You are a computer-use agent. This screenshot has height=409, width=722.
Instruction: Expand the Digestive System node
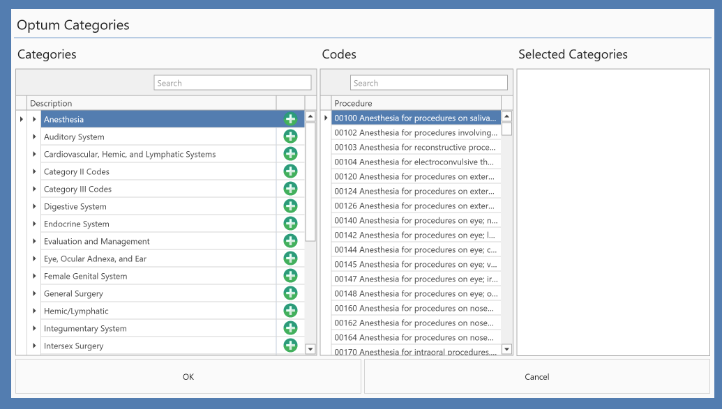pyautogui.click(x=35, y=206)
